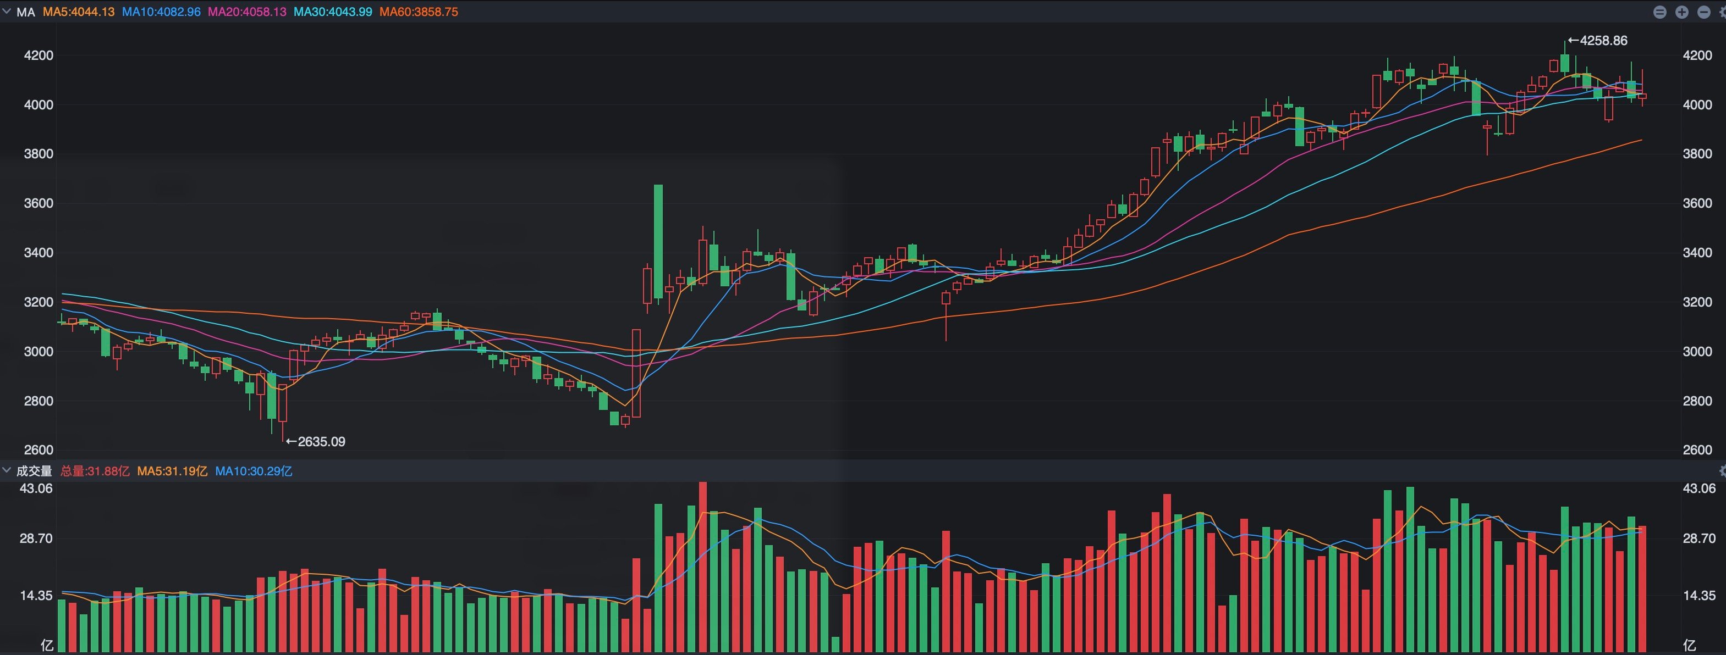The width and height of the screenshot is (1726, 655).
Task: Click the 4258.86 high price marker
Action: pos(1597,41)
